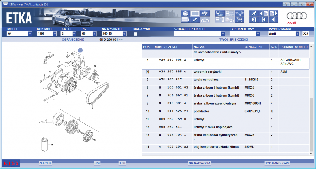316x169 pixels.
Task: Select row 12 uchwyt z rolka napinajaca
Action: click(x=225, y=127)
